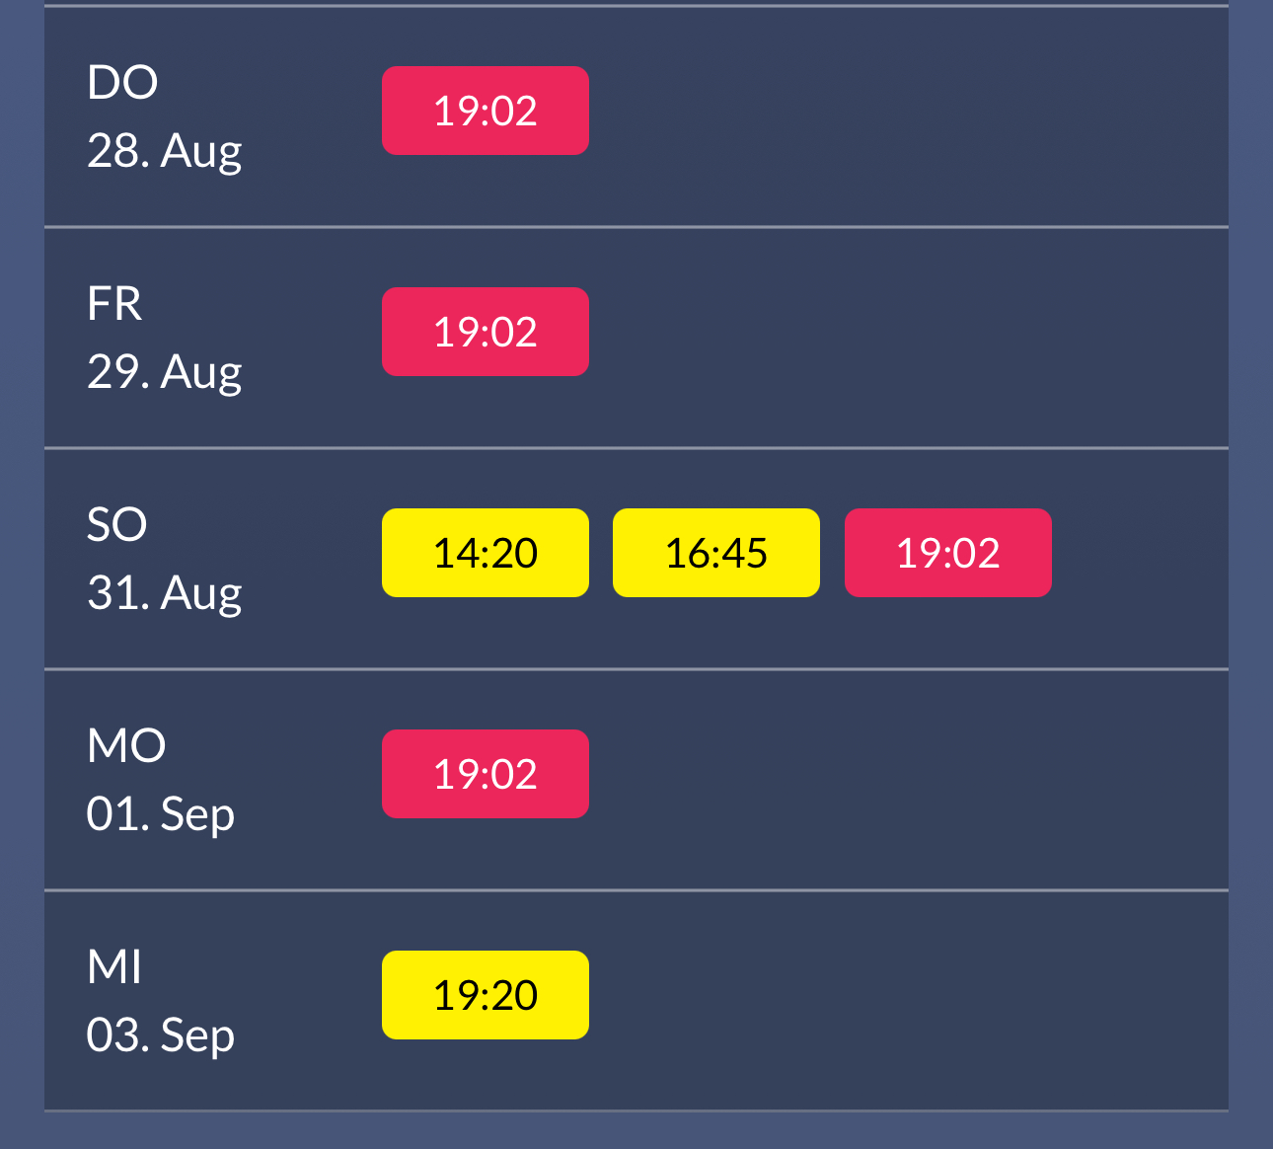Click empty space right of Thursday's 19:02 button
Viewport: 1273px width, 1149px height.
point(888,113)
